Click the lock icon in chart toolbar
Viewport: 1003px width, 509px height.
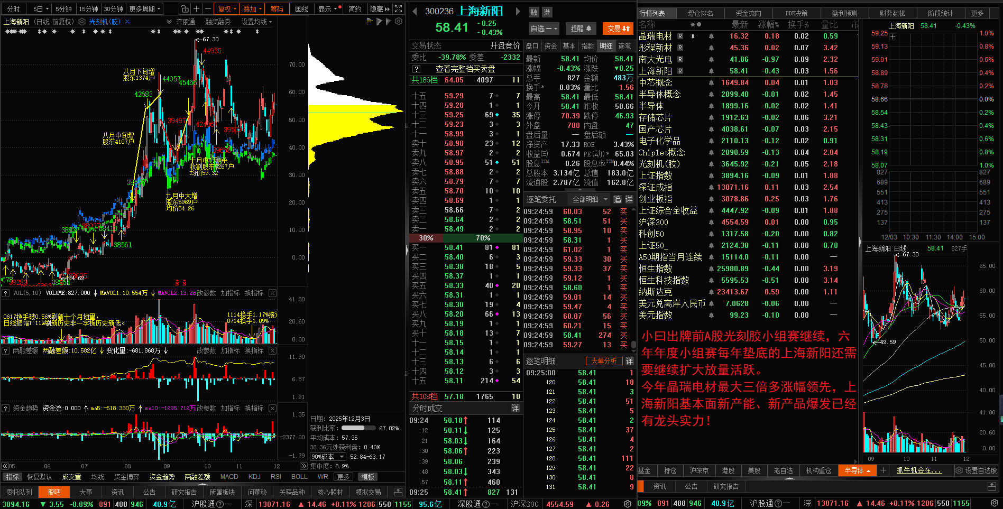click(x=184, y=9)
